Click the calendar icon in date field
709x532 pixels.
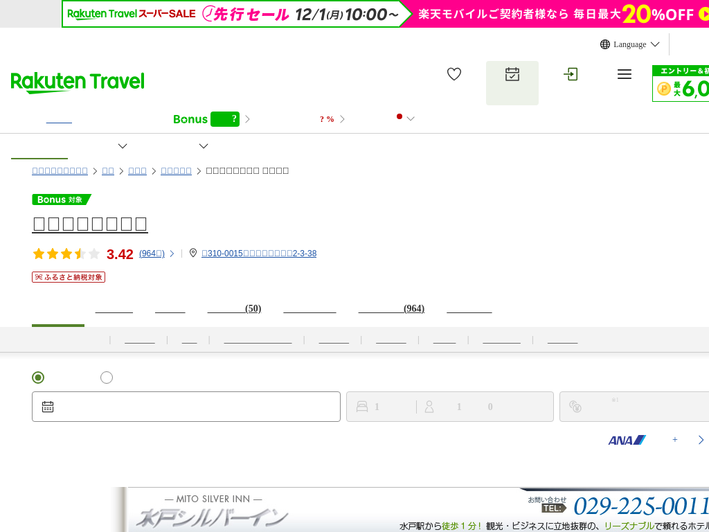(x=48, y=407)
